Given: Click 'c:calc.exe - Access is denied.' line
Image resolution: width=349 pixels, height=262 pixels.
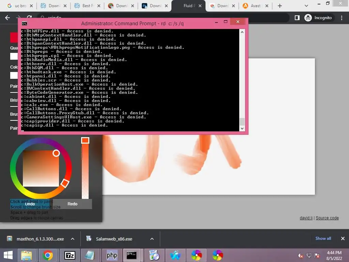Looking at the screenshot, I should pyautogui.click(x=62, y=105).
